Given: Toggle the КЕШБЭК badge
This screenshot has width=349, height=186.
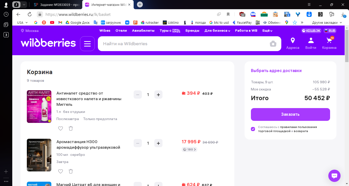Looking at the screenshot, I should point(311,31).
